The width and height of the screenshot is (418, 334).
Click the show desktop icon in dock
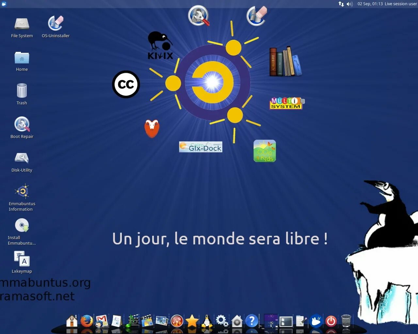(286, 322)
